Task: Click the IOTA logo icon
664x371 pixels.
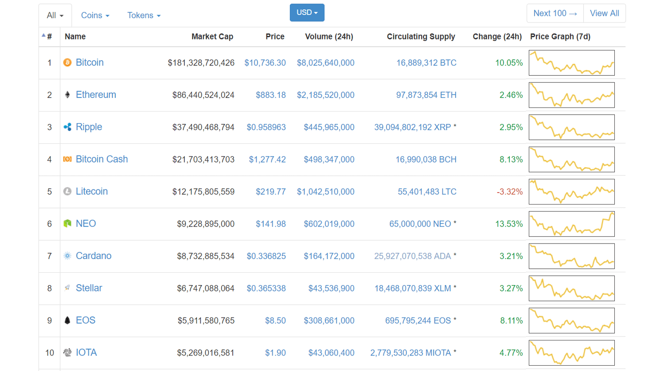Action: [67, 352]
